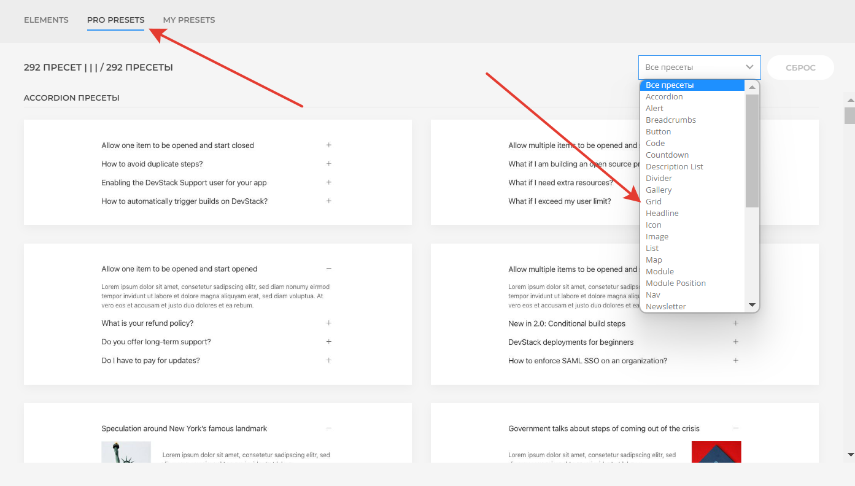
Task: Select the PRO PRESETS tab
Action: tap(116, 20)
